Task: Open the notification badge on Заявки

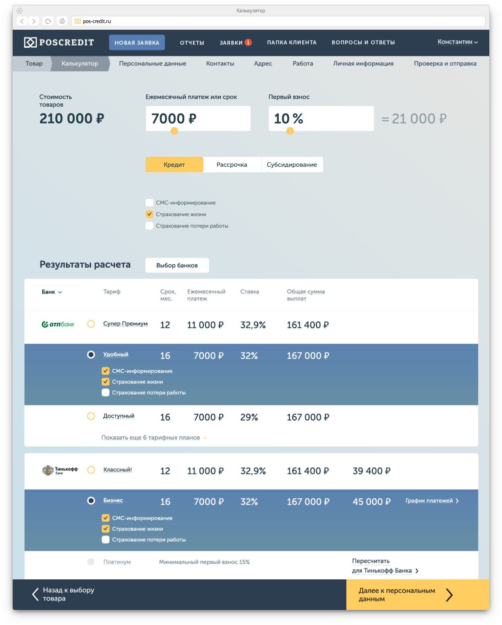Action: [248, 42]
